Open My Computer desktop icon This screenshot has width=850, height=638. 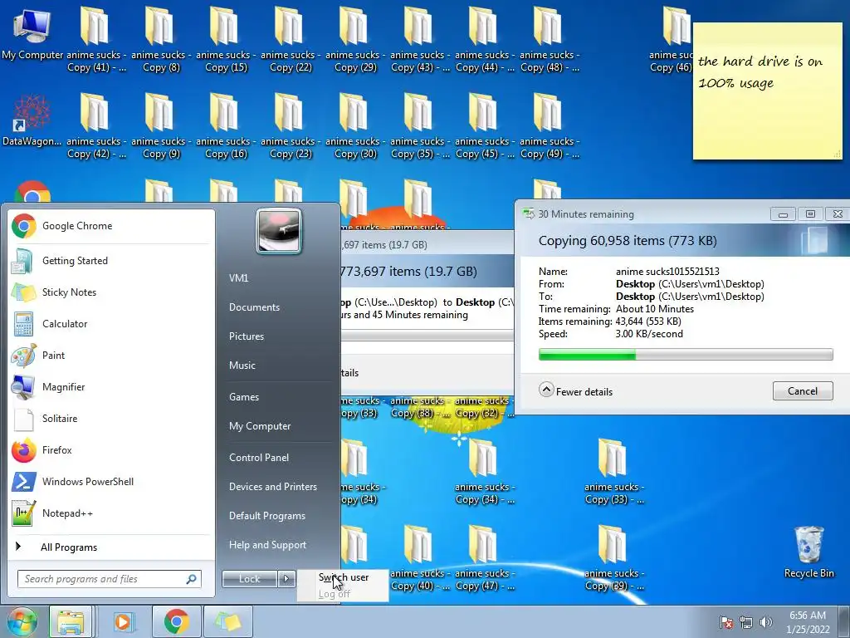[x=32, y=33]
